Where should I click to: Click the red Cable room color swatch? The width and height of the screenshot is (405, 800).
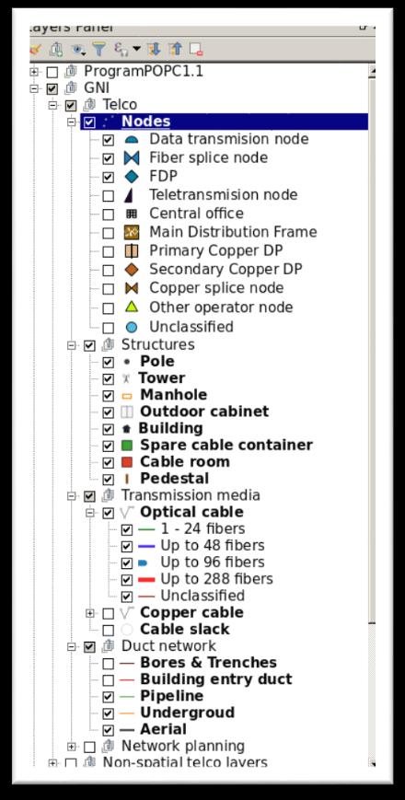(x=128, y=462)
